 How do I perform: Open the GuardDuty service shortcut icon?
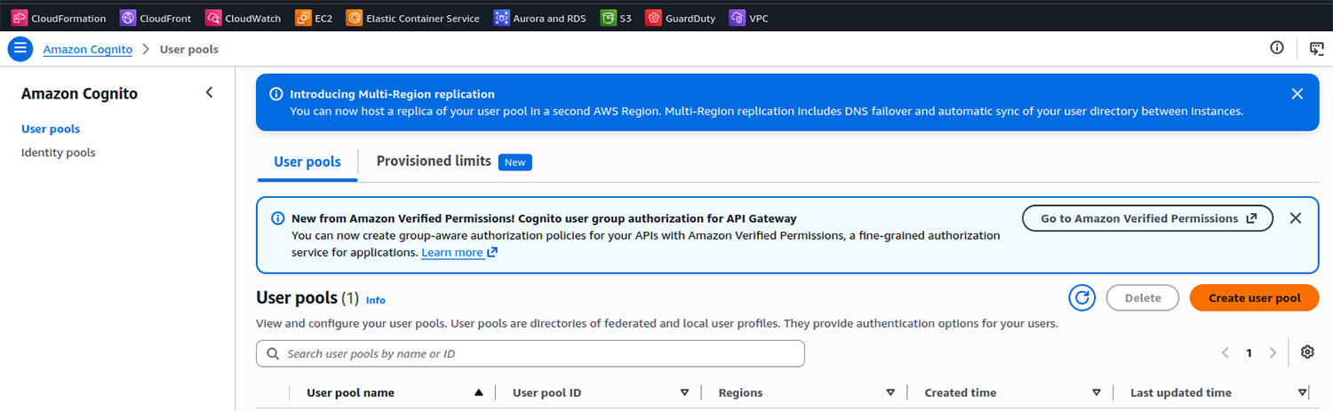(653, 18)
